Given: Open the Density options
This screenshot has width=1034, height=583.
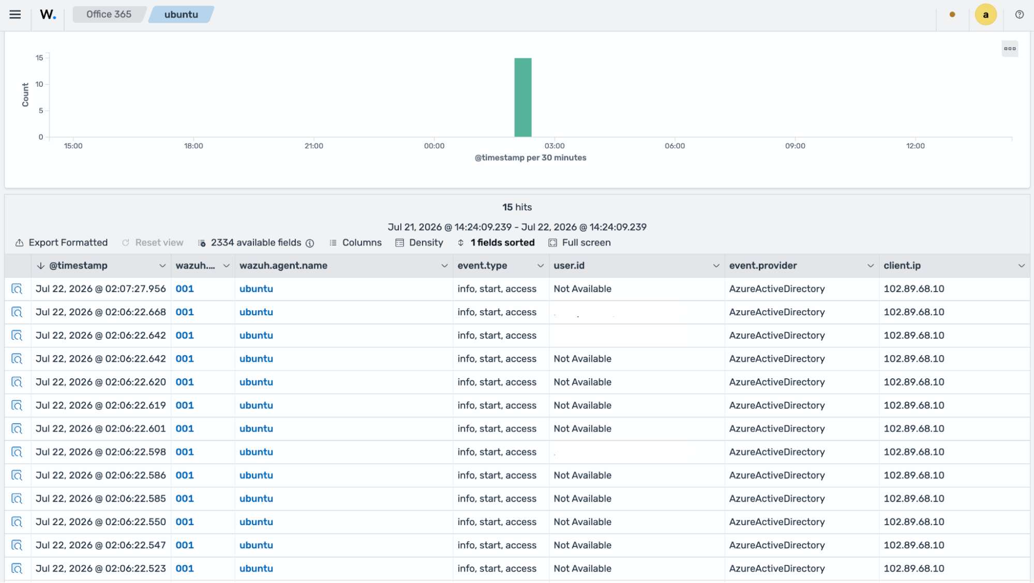Looking at the screenshot, I should point(419,242).
